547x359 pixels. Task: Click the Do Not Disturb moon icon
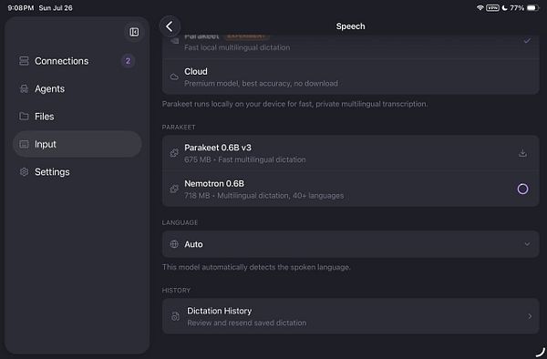pos(504,7)
